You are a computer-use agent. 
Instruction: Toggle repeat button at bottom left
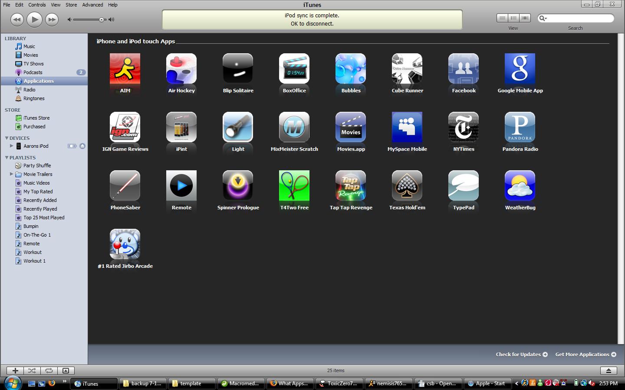[49, 370]
